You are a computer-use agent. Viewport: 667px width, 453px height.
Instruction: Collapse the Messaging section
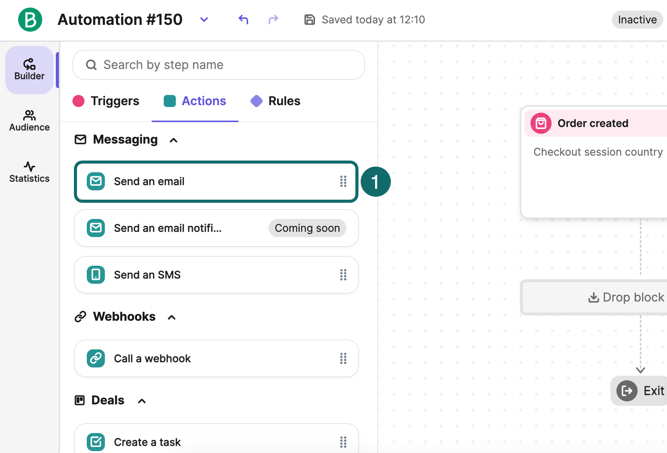click(174, 140)
